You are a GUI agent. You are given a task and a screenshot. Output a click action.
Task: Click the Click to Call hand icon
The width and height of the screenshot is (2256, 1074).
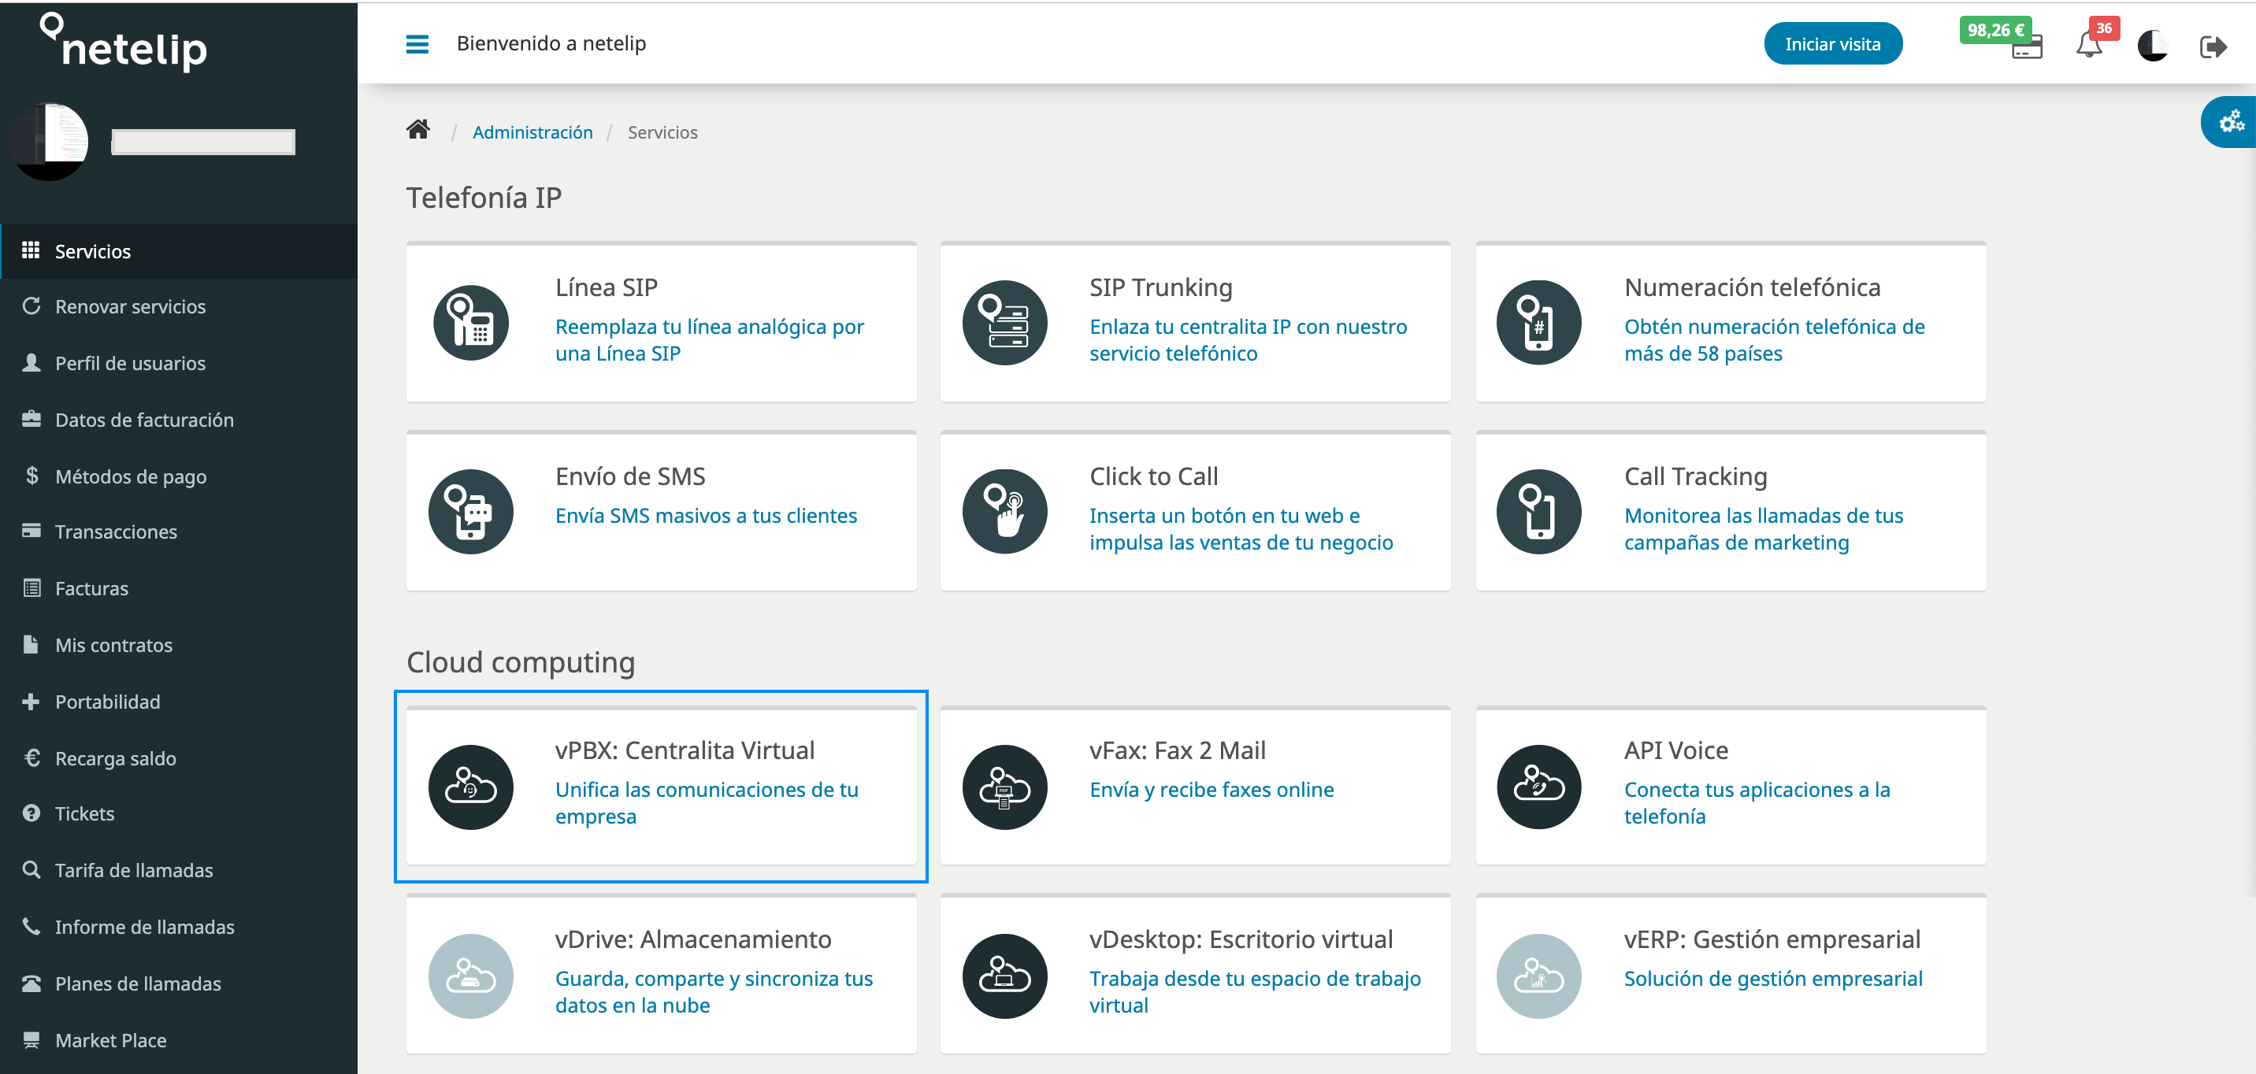click(1004, 512)
